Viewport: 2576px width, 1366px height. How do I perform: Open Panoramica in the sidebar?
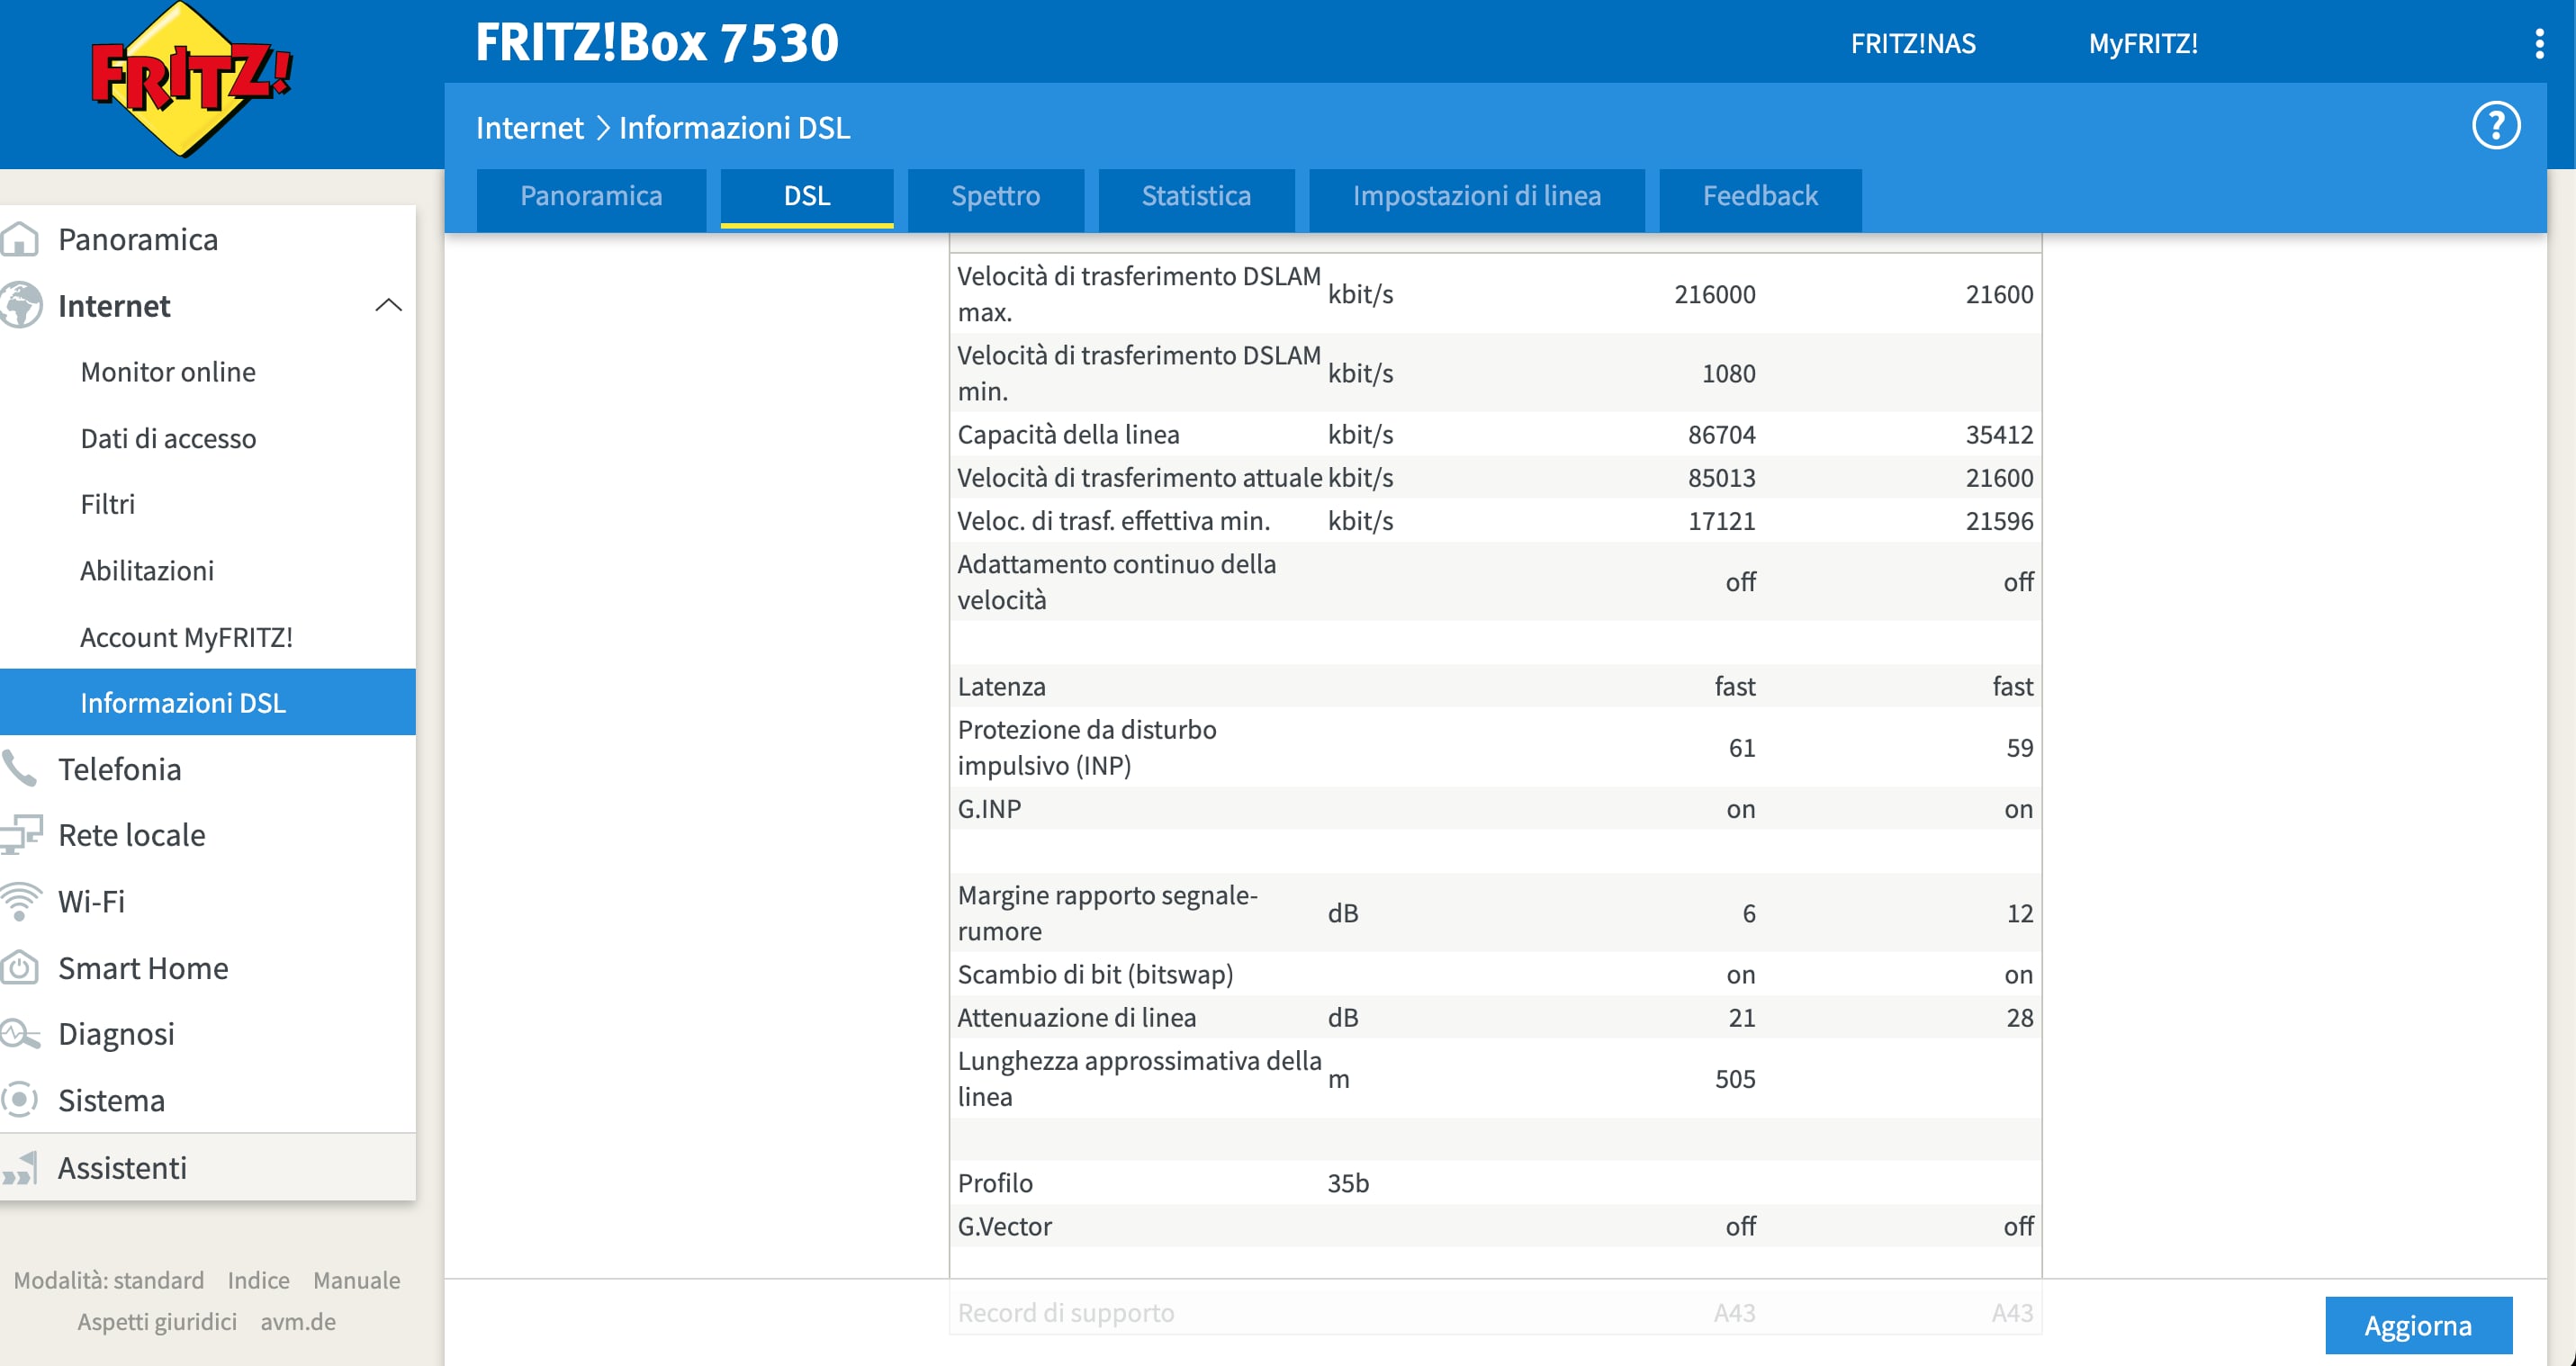[x=138, y=240]
